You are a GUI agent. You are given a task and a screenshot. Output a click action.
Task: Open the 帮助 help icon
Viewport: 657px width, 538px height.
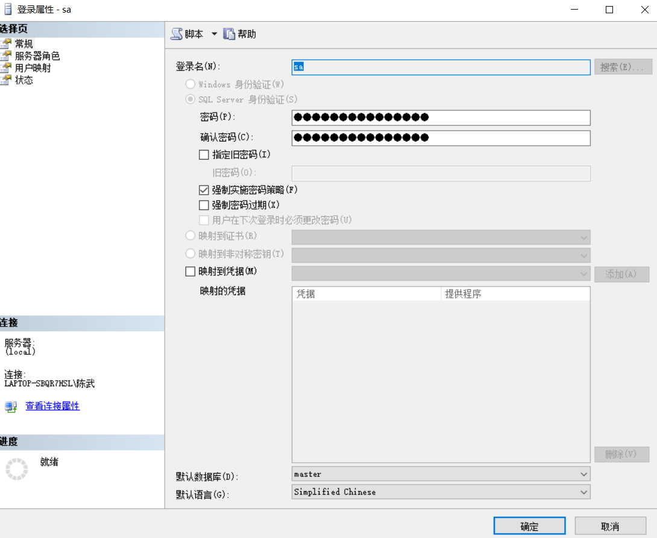[229, 34]
